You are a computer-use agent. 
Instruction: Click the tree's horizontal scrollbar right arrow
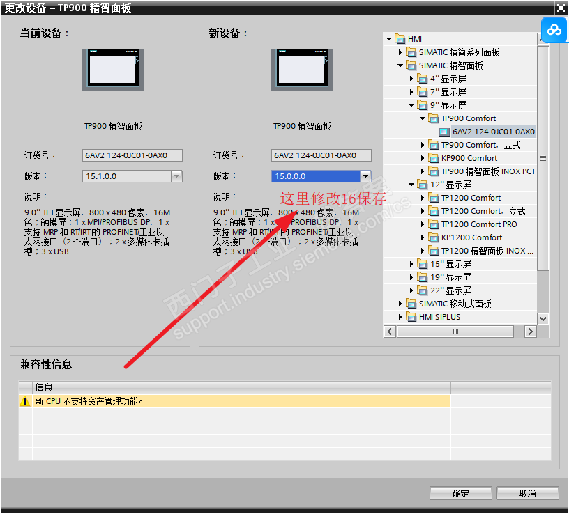[x=530, y=332]
